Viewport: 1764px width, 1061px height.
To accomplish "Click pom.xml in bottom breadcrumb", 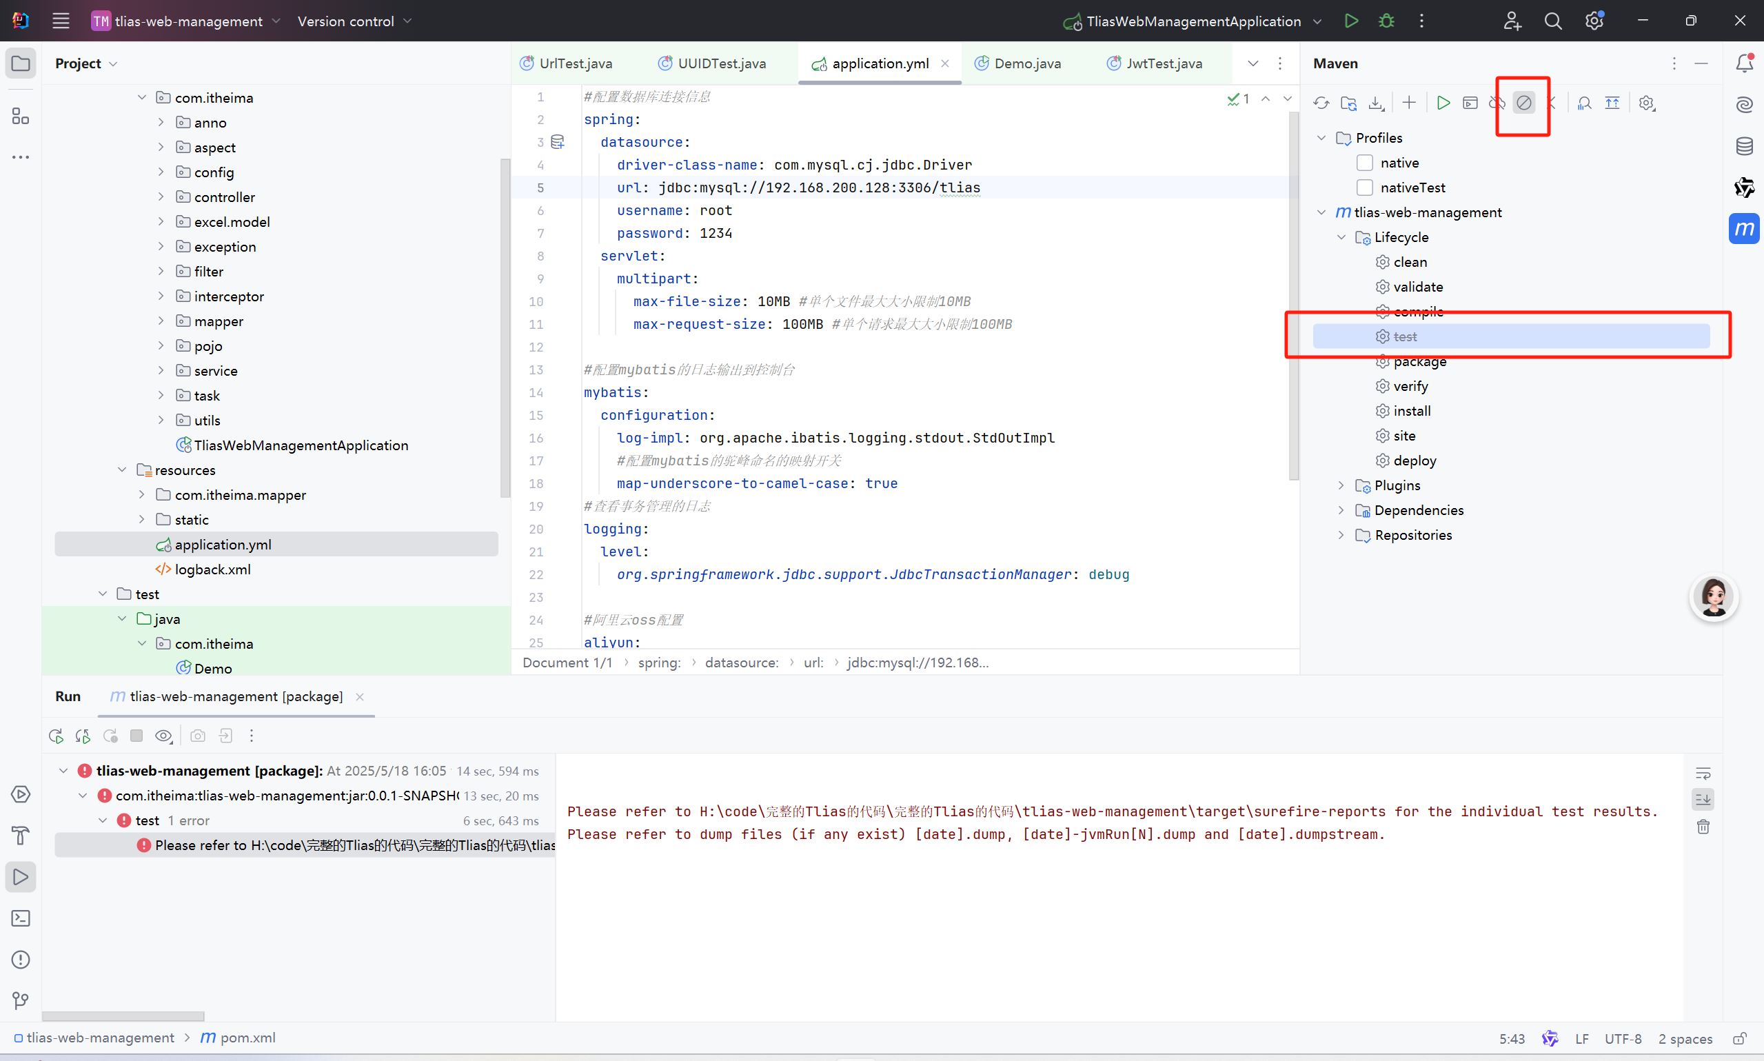I will click(247, 1038).
